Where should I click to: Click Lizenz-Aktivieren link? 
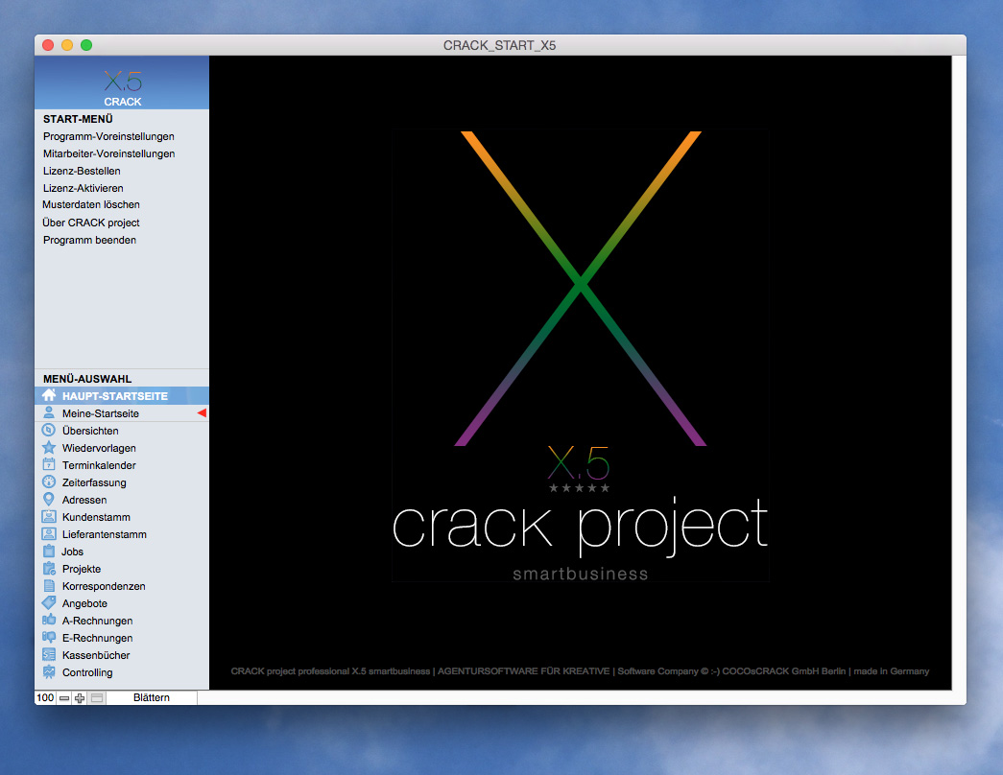tap(83, 188)
